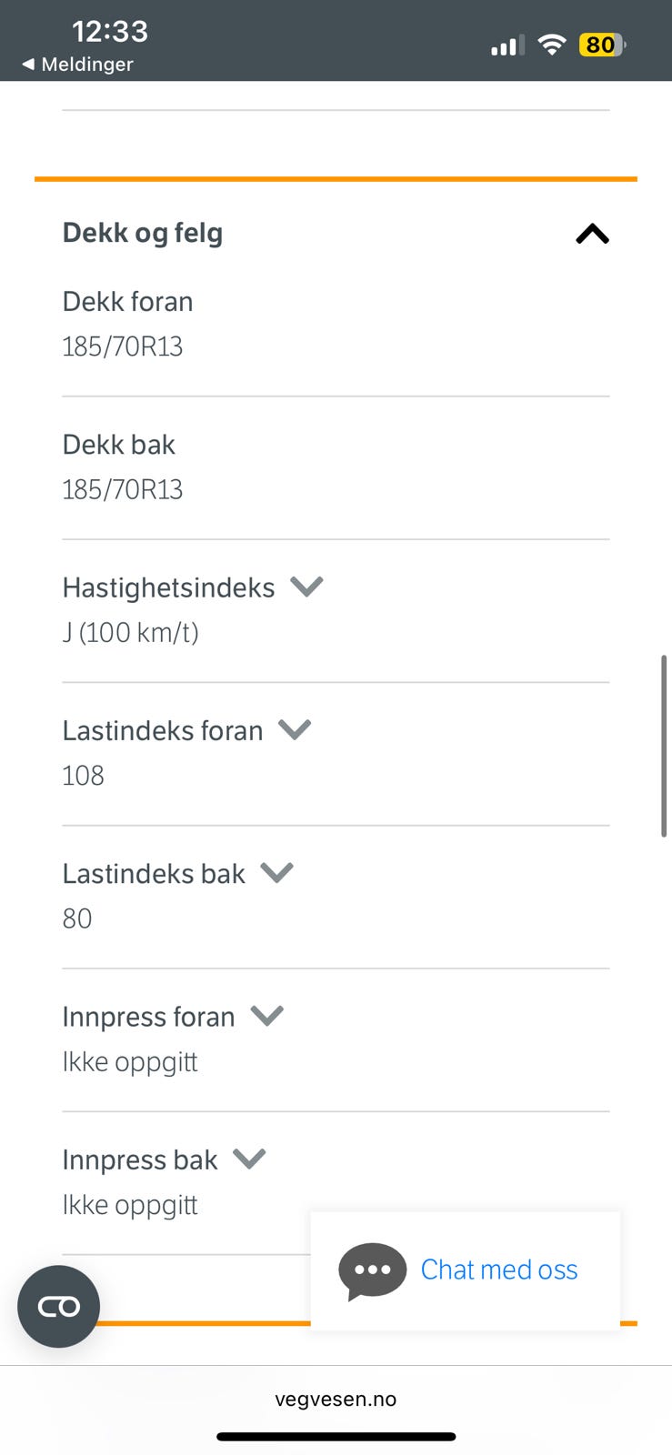Image resolution: width=672 pixels, height=1455 pixels.
Task: Expand Innpress foran info chevron
Action: pos(267,1016)
